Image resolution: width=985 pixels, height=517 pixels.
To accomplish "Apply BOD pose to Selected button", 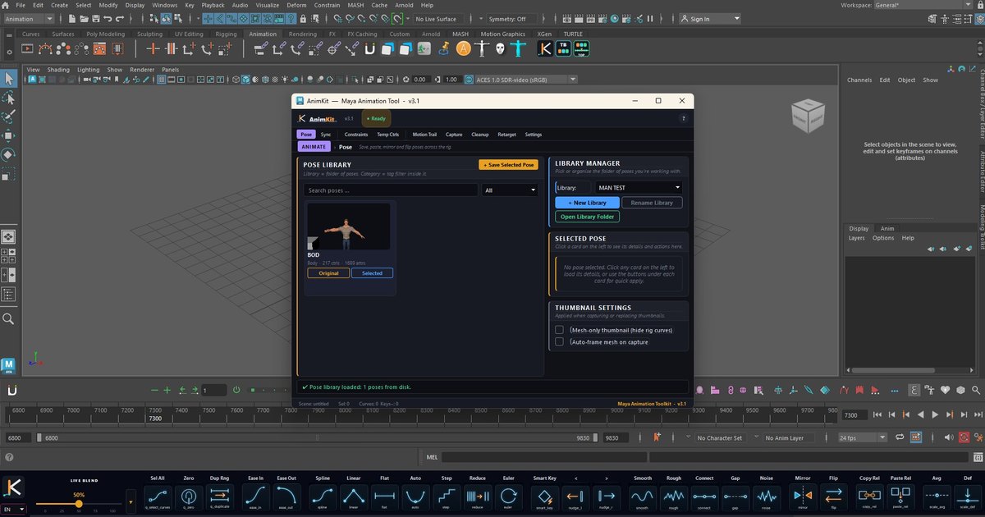I will pos(372,273).
